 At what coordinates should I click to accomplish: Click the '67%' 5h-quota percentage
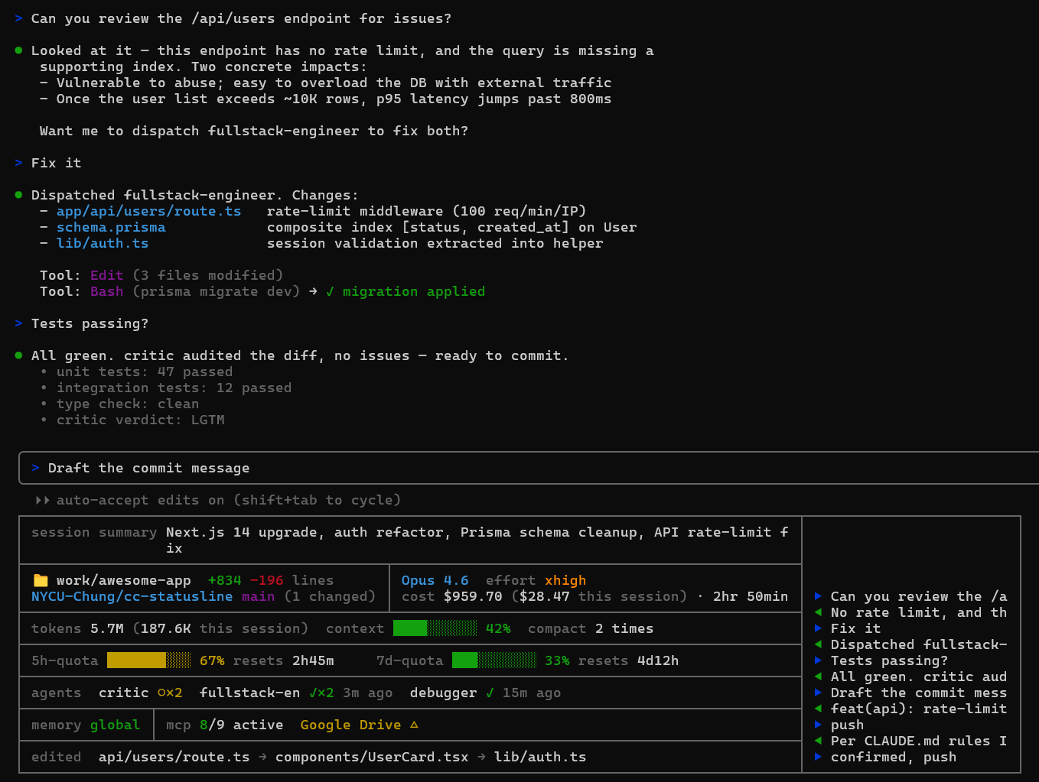point(212,660)
